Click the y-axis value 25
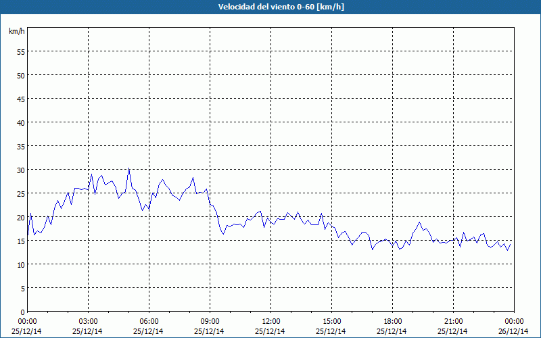541x338 pixels. tap(21, 194)
